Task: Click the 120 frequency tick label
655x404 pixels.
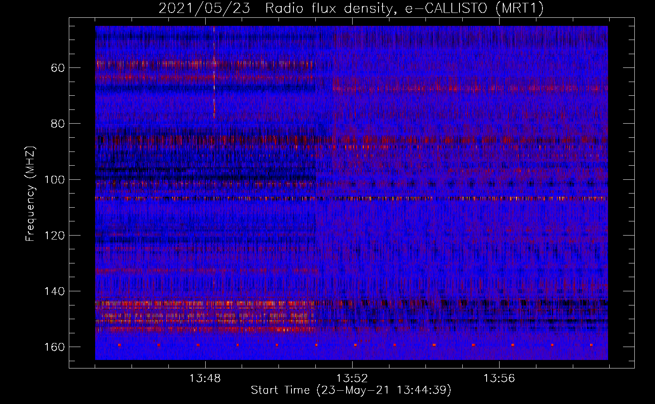Action: click(54, 235)
